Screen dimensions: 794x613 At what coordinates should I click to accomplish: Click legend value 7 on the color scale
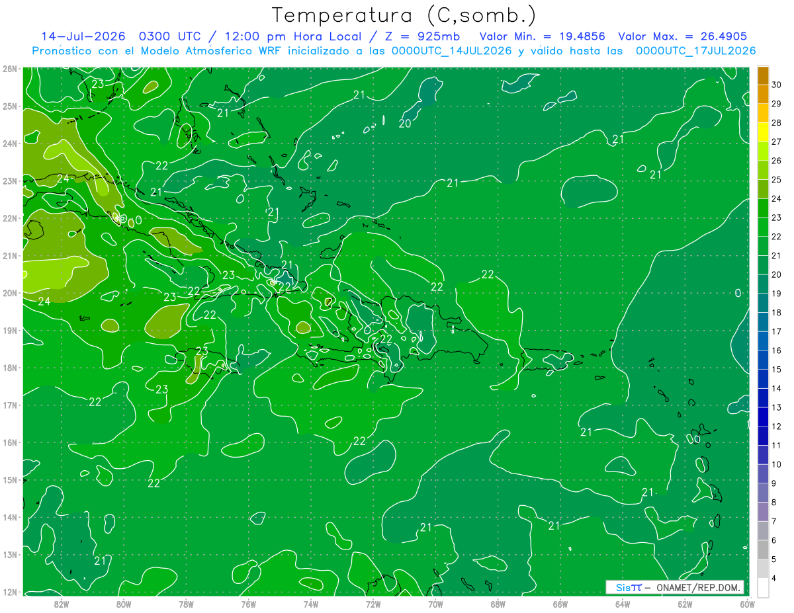tap(775, 521)
